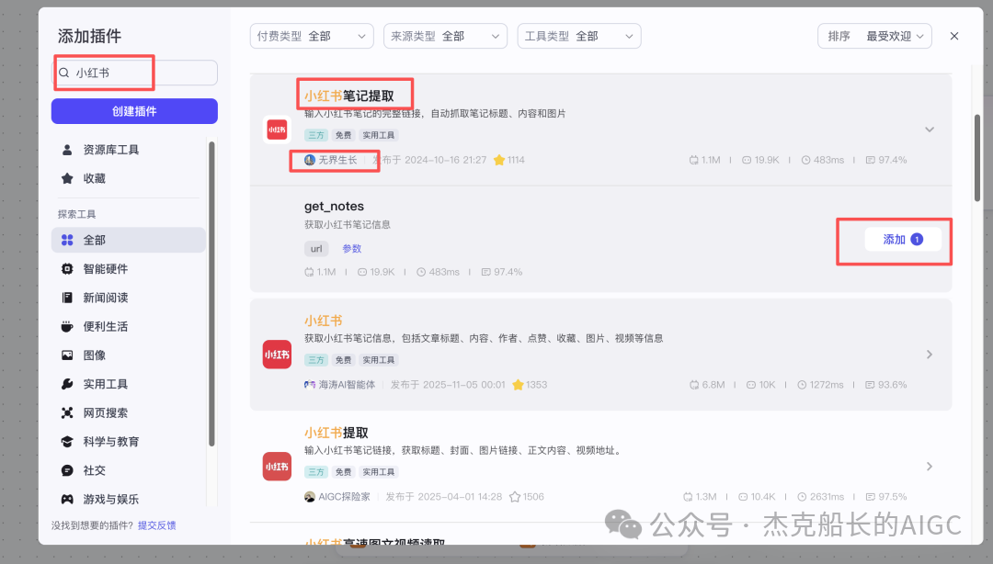
Task: Open 资源库工具 person icon
Action: tap(67, 150)
